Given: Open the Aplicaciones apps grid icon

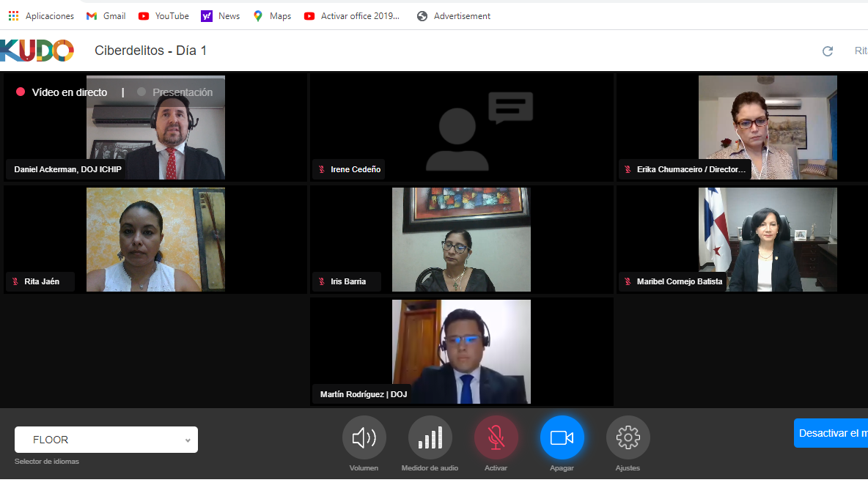Looking at the screenshot, I should tap(13, 16).
